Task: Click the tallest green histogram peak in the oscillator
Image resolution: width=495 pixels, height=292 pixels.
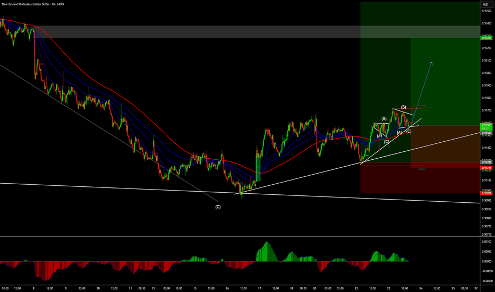Action: (267, 252)
